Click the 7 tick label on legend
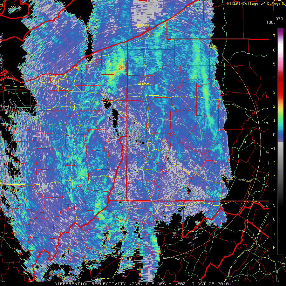 (274, 36)
